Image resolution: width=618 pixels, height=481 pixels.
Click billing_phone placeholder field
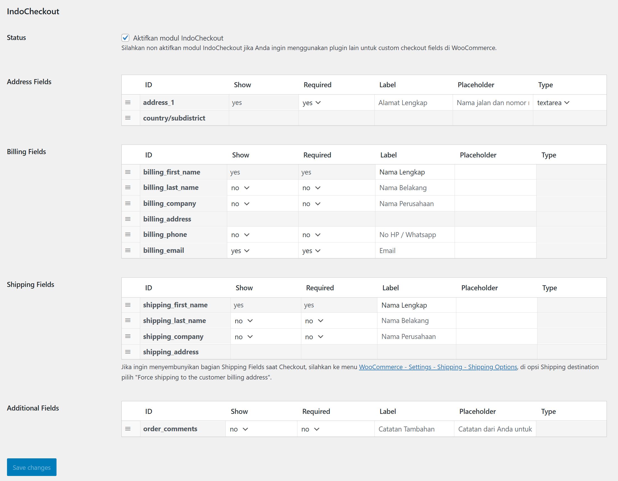click(x=495, y=235)
